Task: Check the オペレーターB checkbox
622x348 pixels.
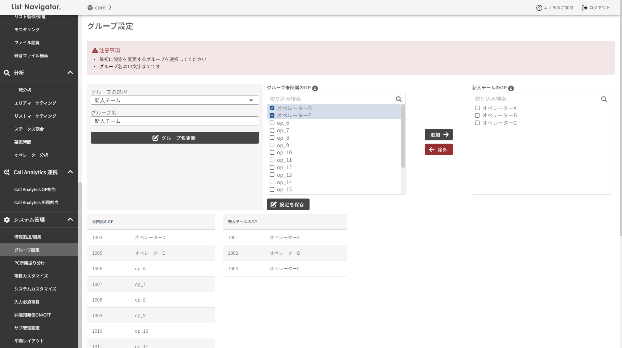Action: (x=477, y=115)
